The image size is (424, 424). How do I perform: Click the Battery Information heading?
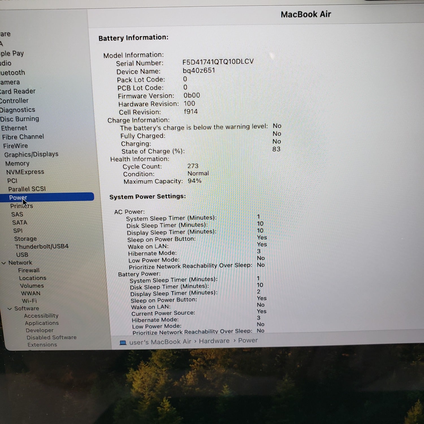(x=133, y=38)
